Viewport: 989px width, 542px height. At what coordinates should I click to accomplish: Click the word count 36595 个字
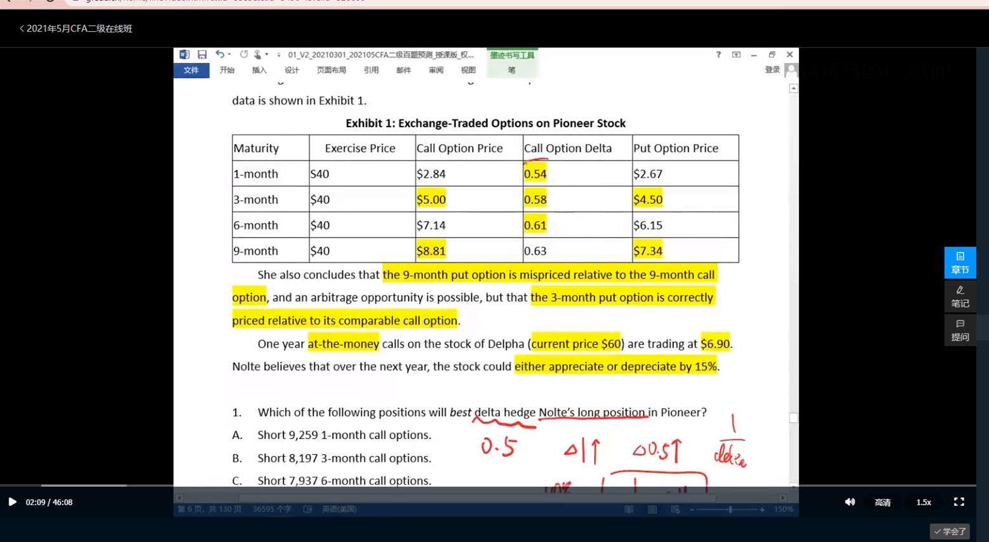pos(272,509)
